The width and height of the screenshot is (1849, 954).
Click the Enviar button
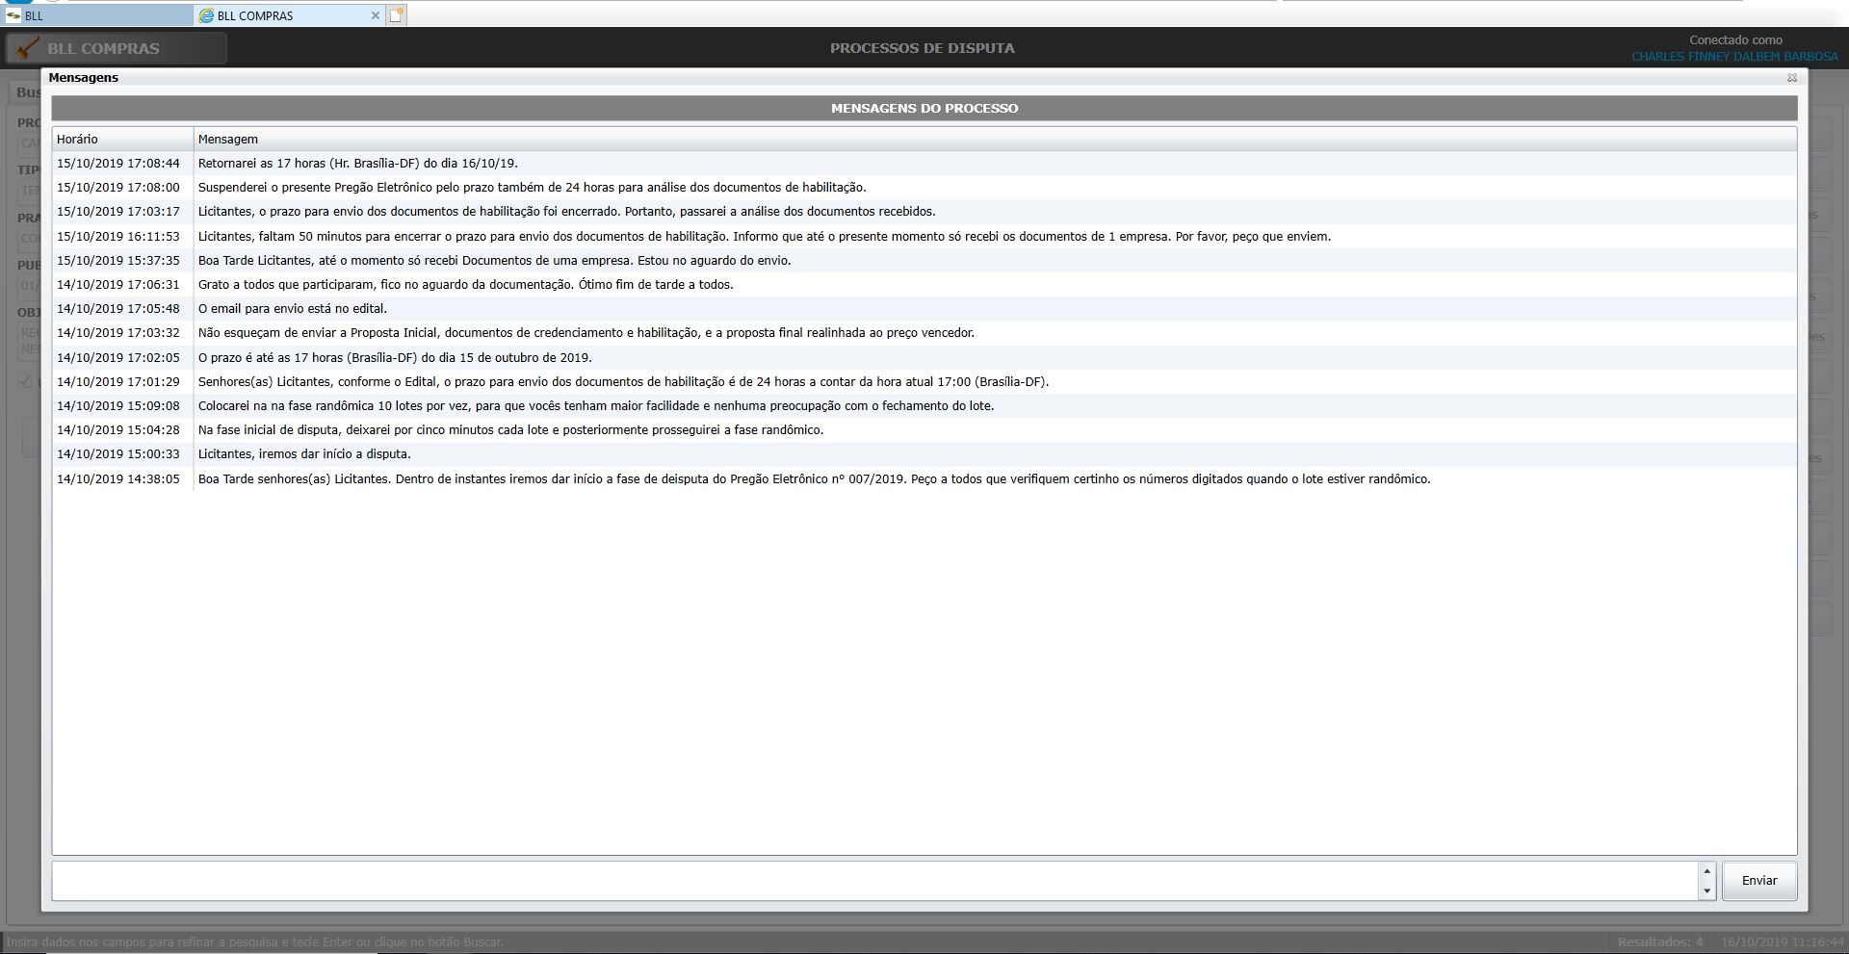[1758, 881]
